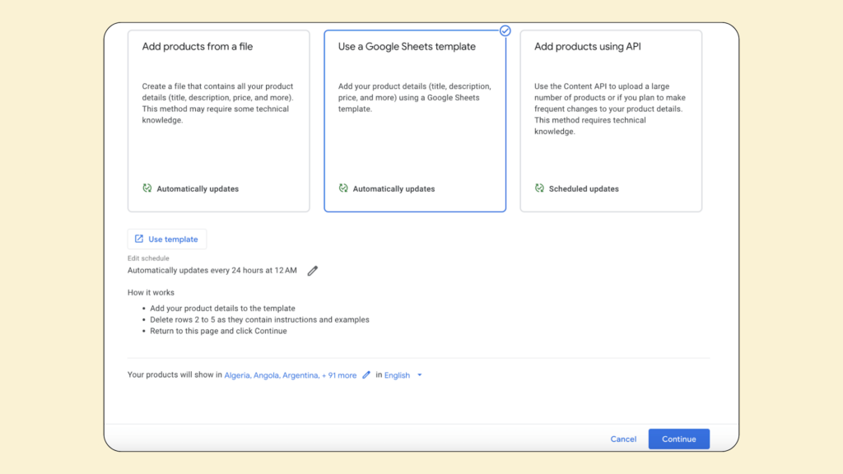Viewport: 843px width, 474px height.
Task: Click the Cancel button
Action: click(623, 439)
